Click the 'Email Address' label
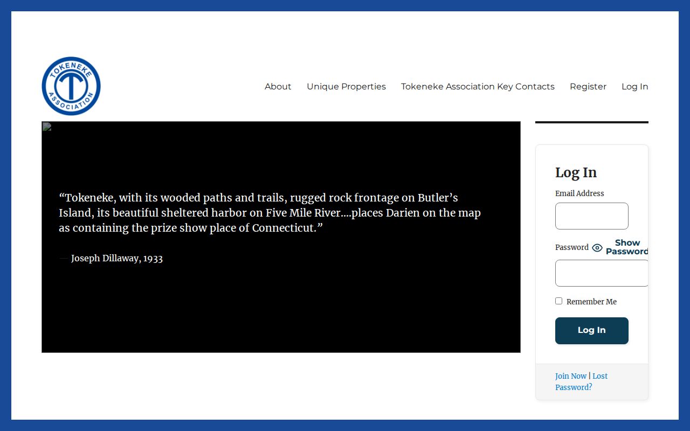The width and height of the screenshot is (690, 431). click(579, 193)
